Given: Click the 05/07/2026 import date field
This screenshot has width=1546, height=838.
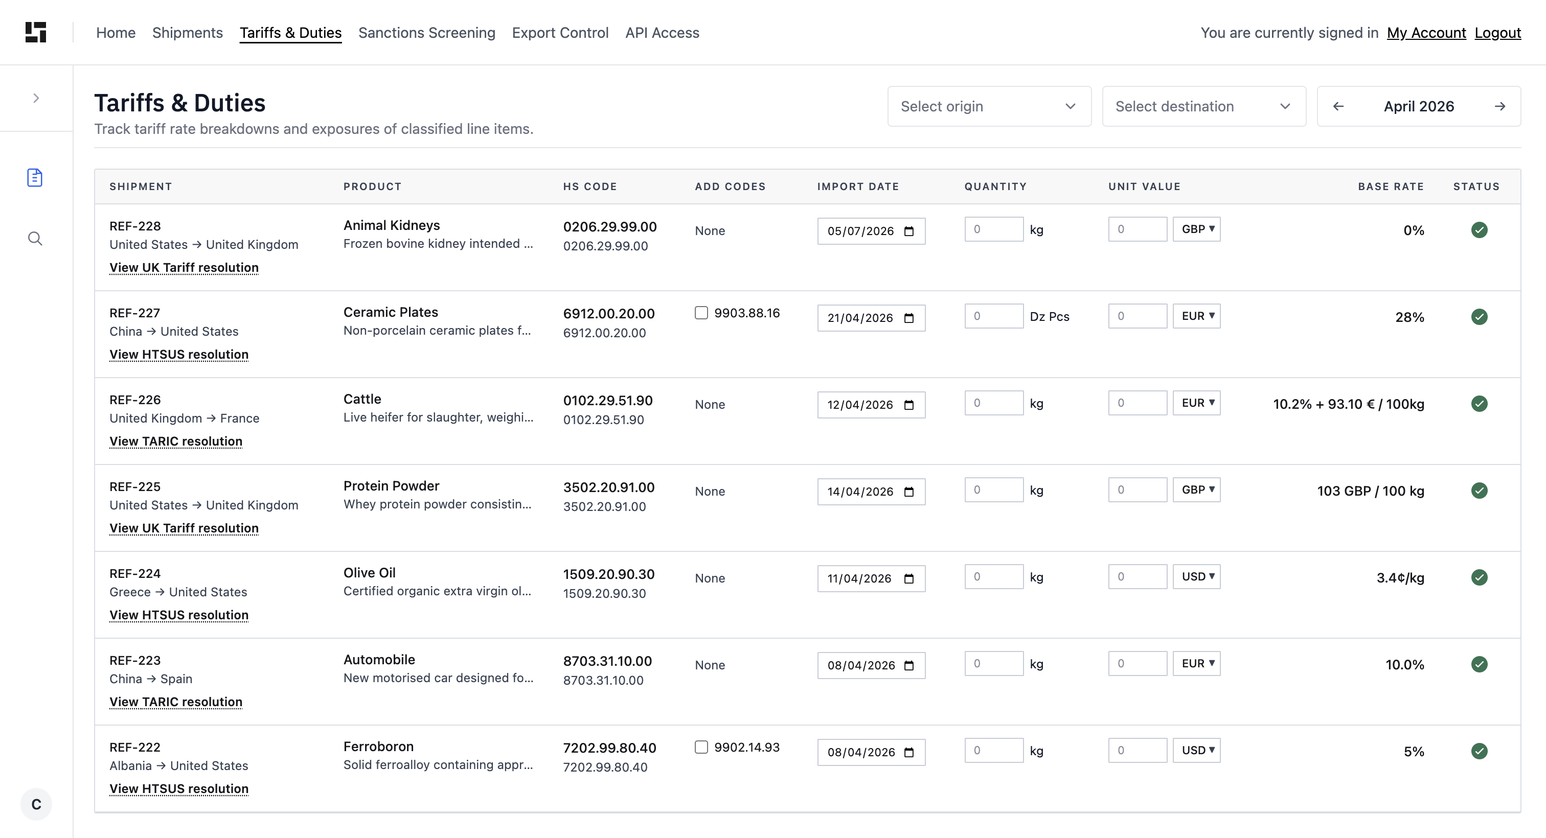Looking at the screenshot, I should click(x=871, y=231).
